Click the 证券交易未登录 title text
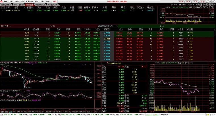The image size is (216, 116). tap(113, 1)
